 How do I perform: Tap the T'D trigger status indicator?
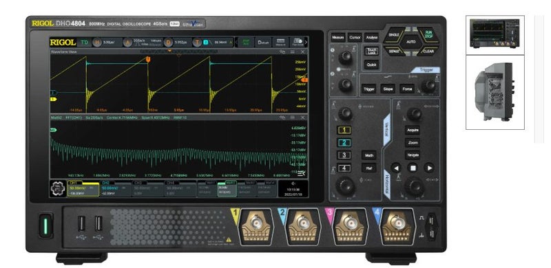tap(84, 43)
